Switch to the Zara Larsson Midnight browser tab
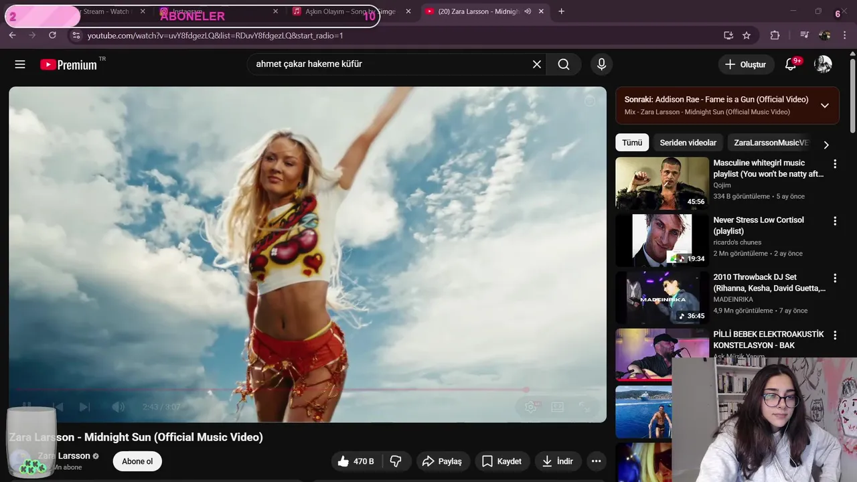 (x=478, y=11)
